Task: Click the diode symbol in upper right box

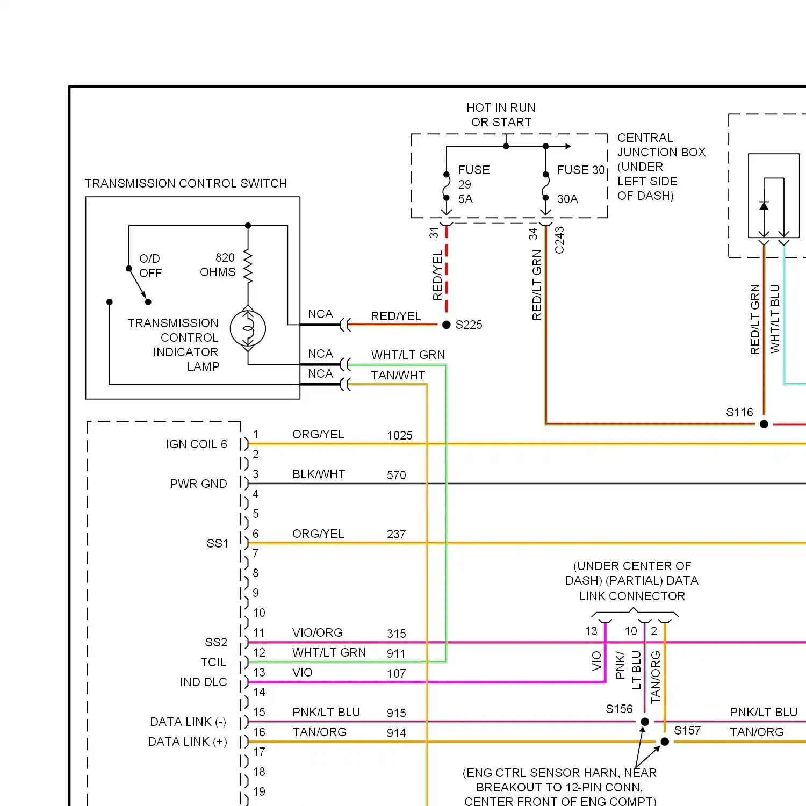Action: (764, 206)
